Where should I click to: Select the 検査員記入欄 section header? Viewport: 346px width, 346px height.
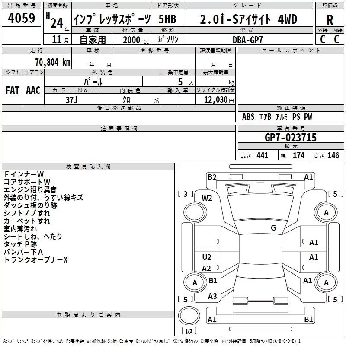pos(88,167)
